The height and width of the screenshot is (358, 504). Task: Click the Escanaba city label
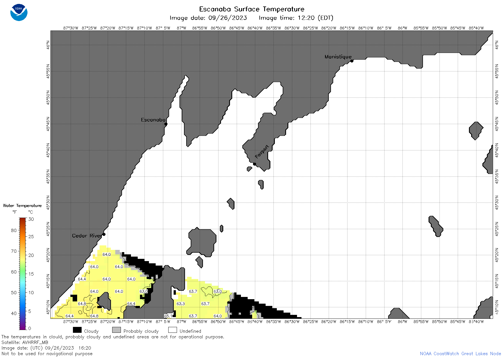[153, 120]
